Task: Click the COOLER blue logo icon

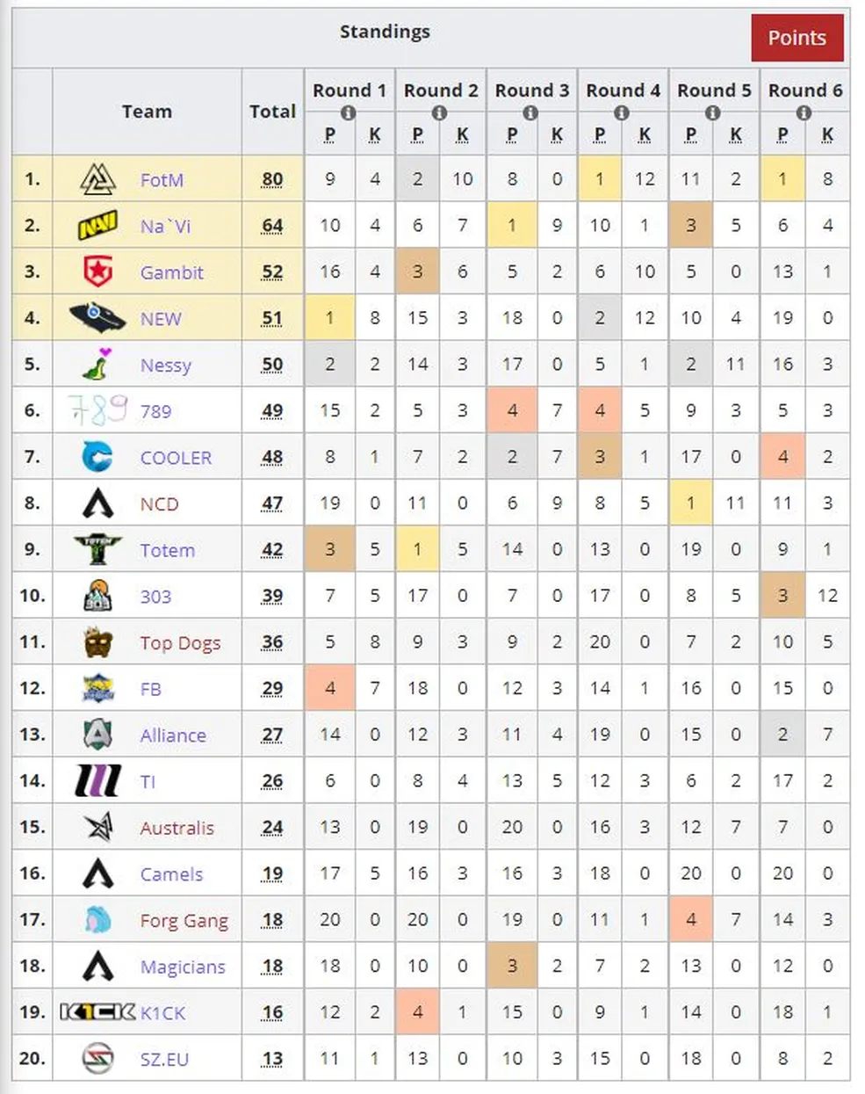Action: point(97,457)
